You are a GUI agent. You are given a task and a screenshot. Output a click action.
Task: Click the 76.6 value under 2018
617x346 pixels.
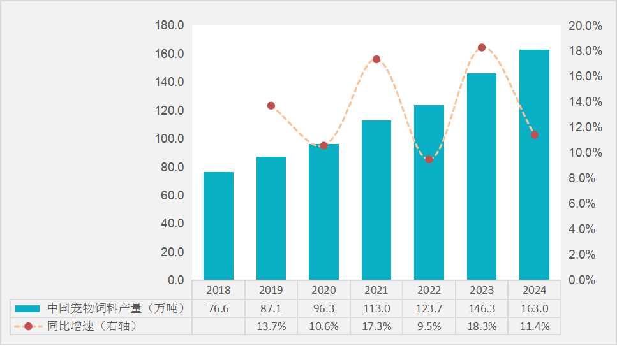pos(218,308)
